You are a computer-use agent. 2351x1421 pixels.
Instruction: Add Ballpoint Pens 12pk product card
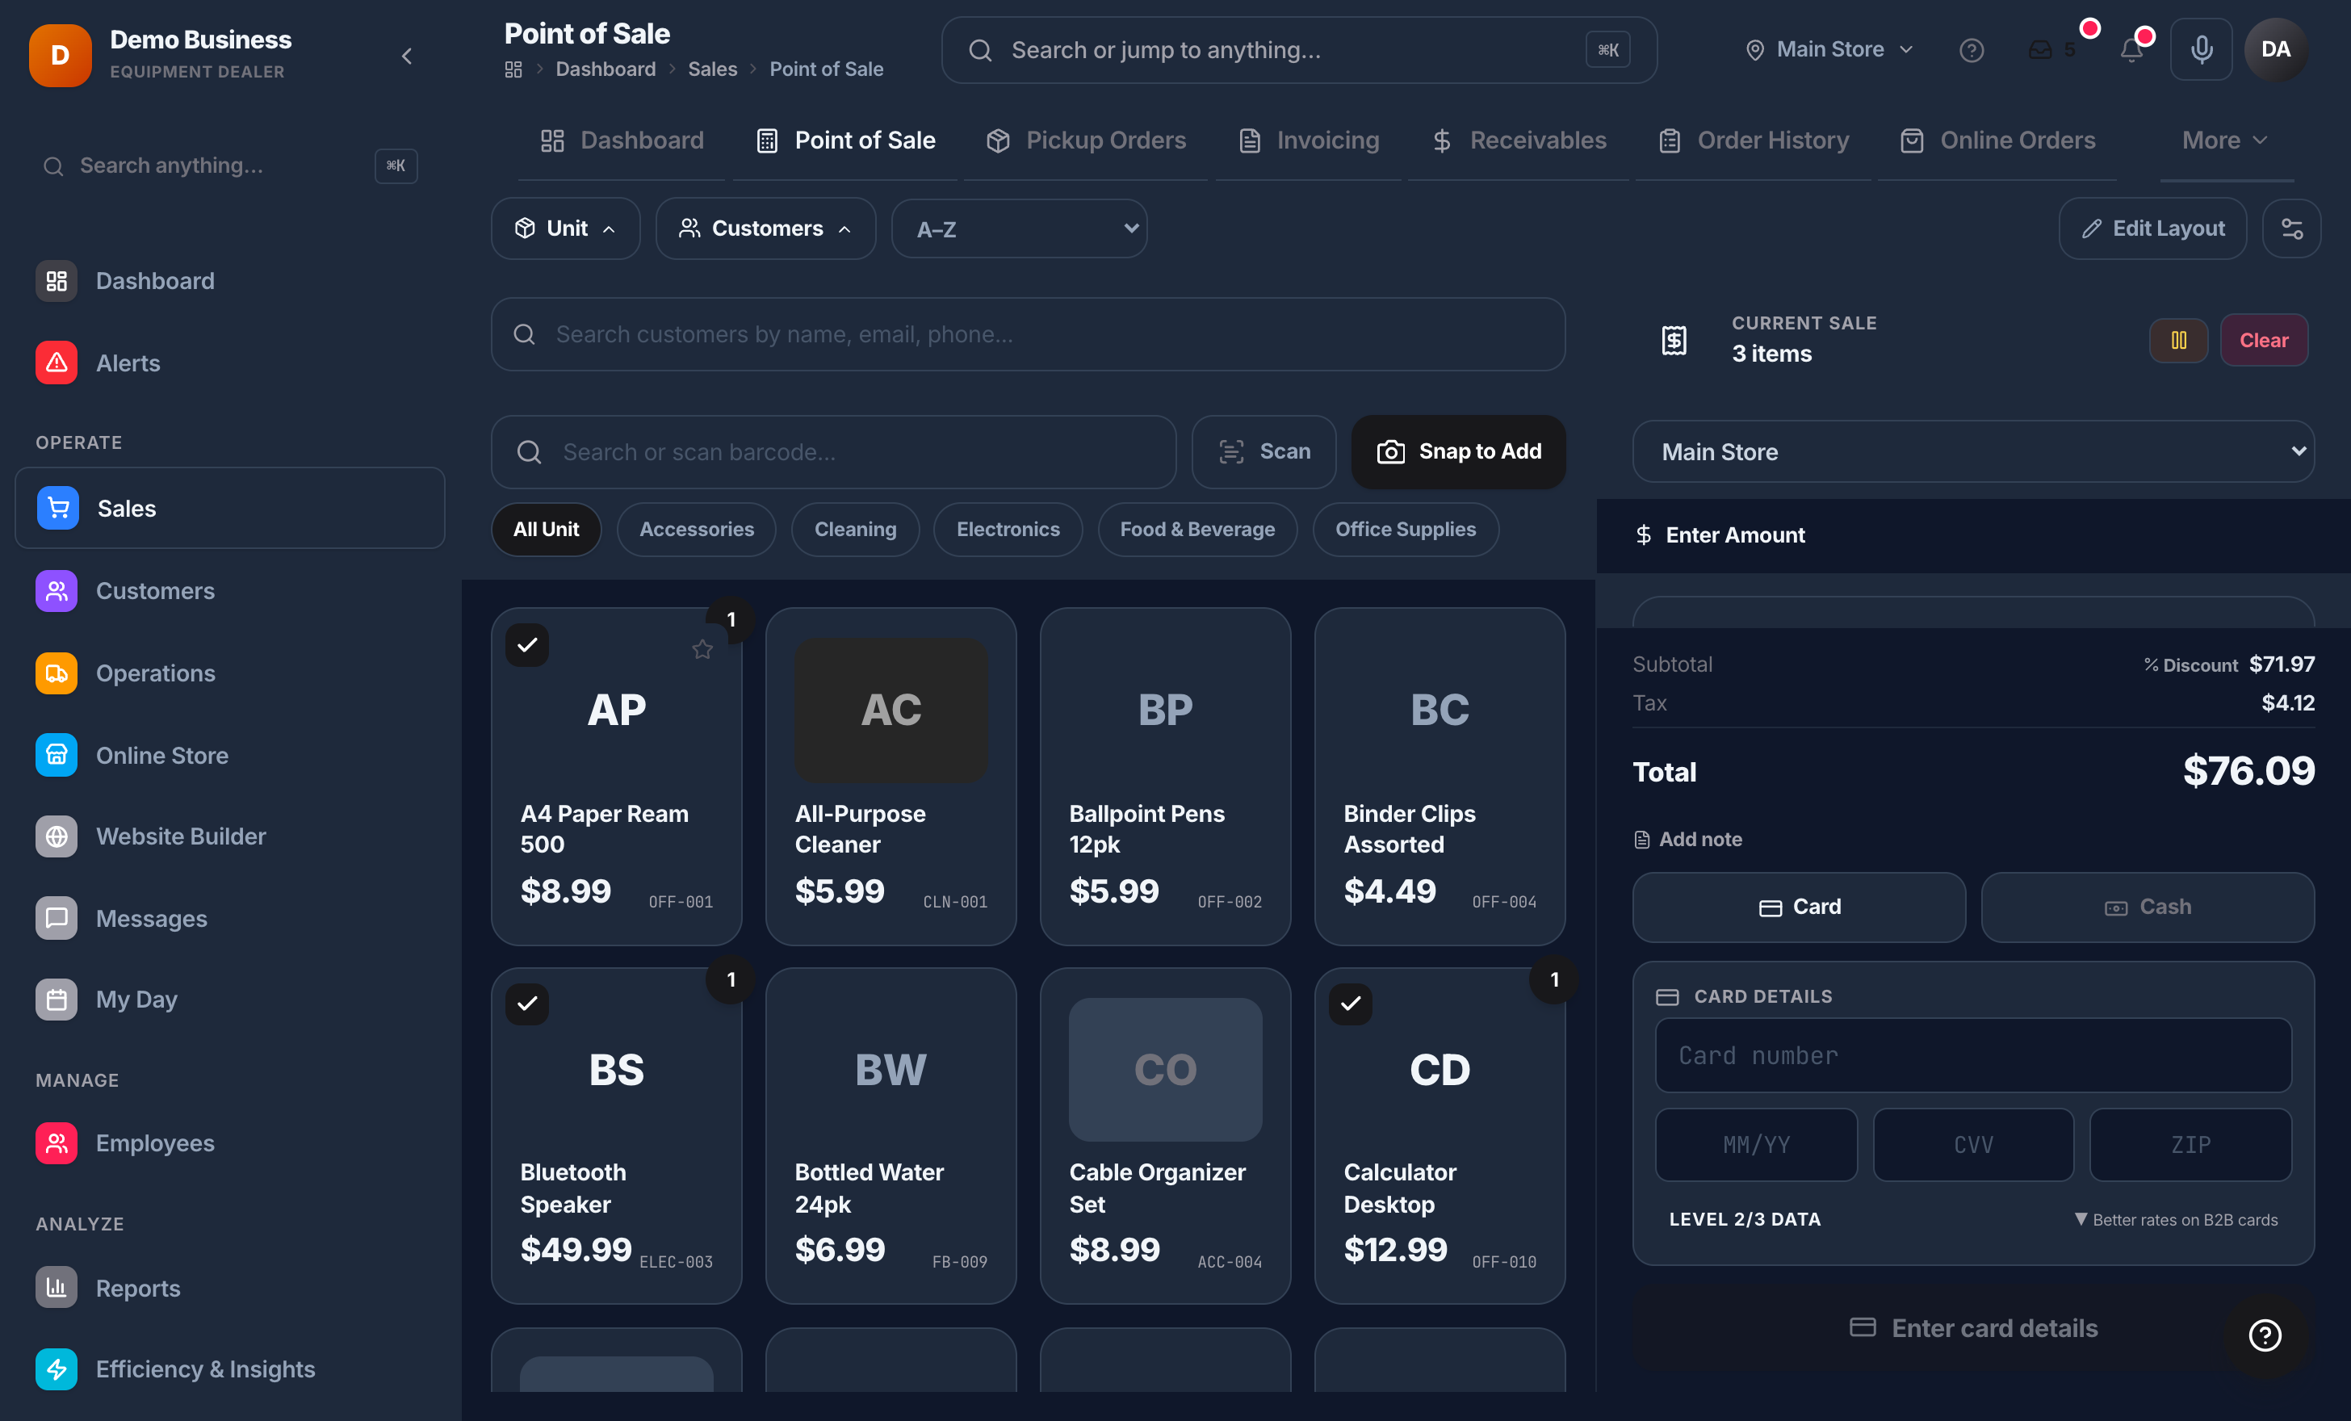[1165, 776]
